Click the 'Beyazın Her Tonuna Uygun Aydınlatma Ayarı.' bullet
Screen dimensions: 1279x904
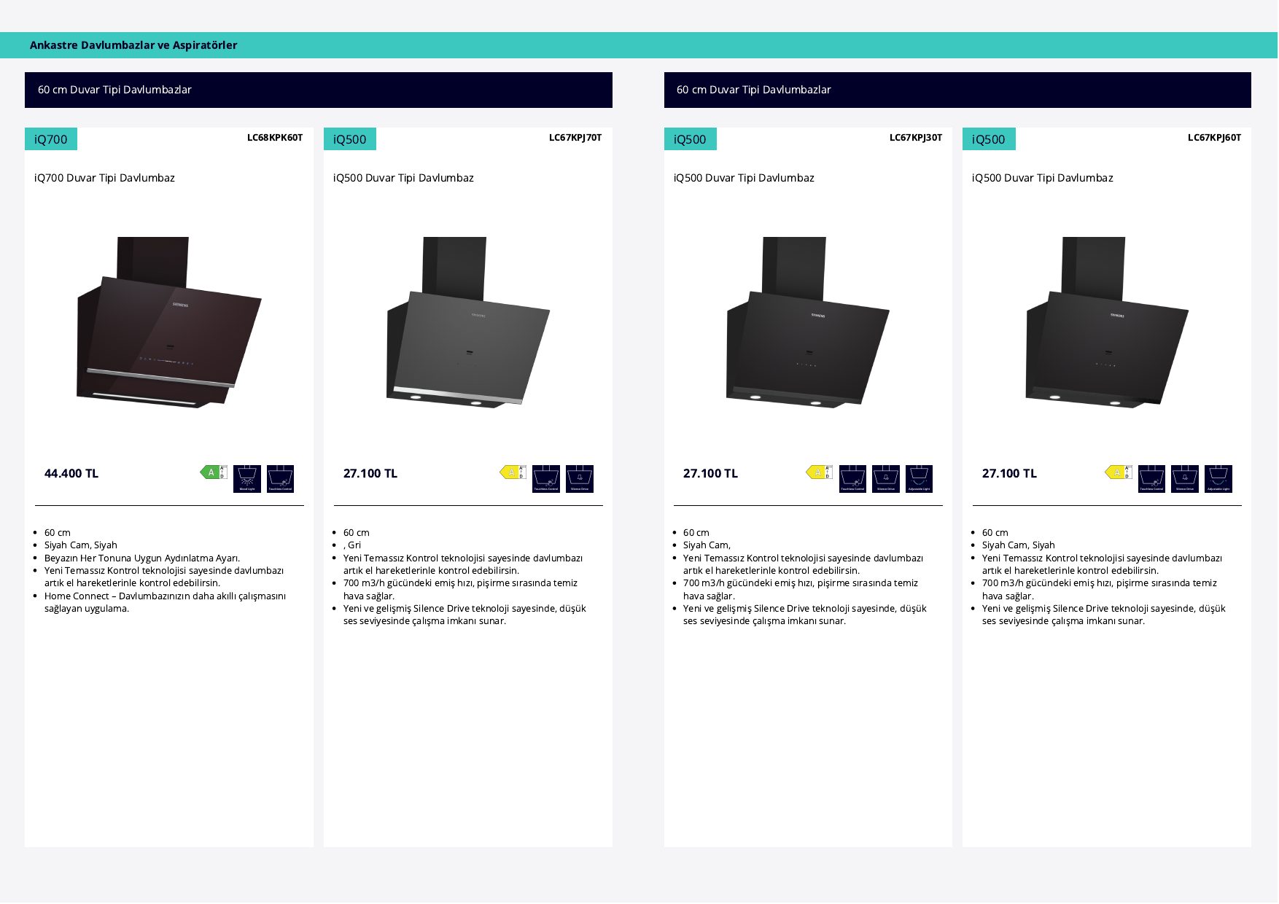pos(142,558)
